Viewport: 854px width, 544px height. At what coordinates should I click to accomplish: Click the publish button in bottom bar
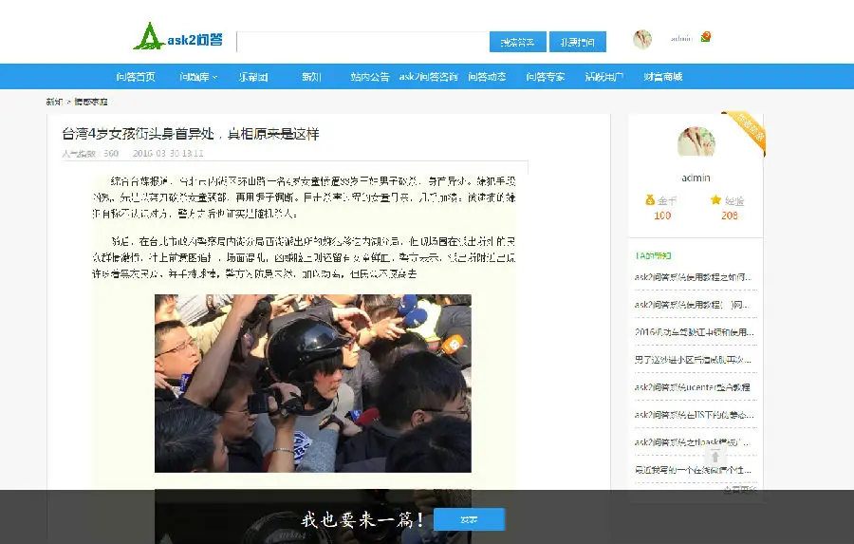click(469, 519)
